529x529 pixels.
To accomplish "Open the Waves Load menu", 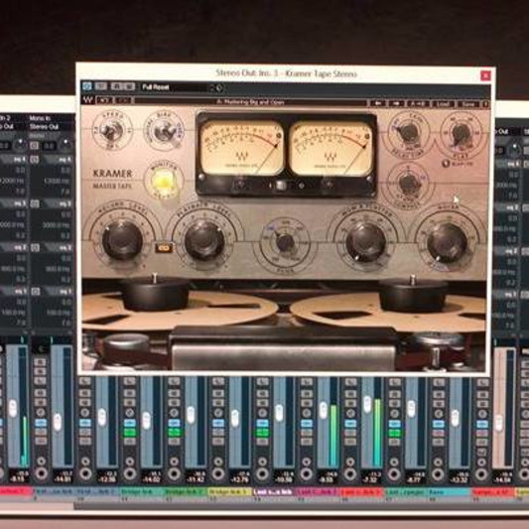I will point(443,104).
